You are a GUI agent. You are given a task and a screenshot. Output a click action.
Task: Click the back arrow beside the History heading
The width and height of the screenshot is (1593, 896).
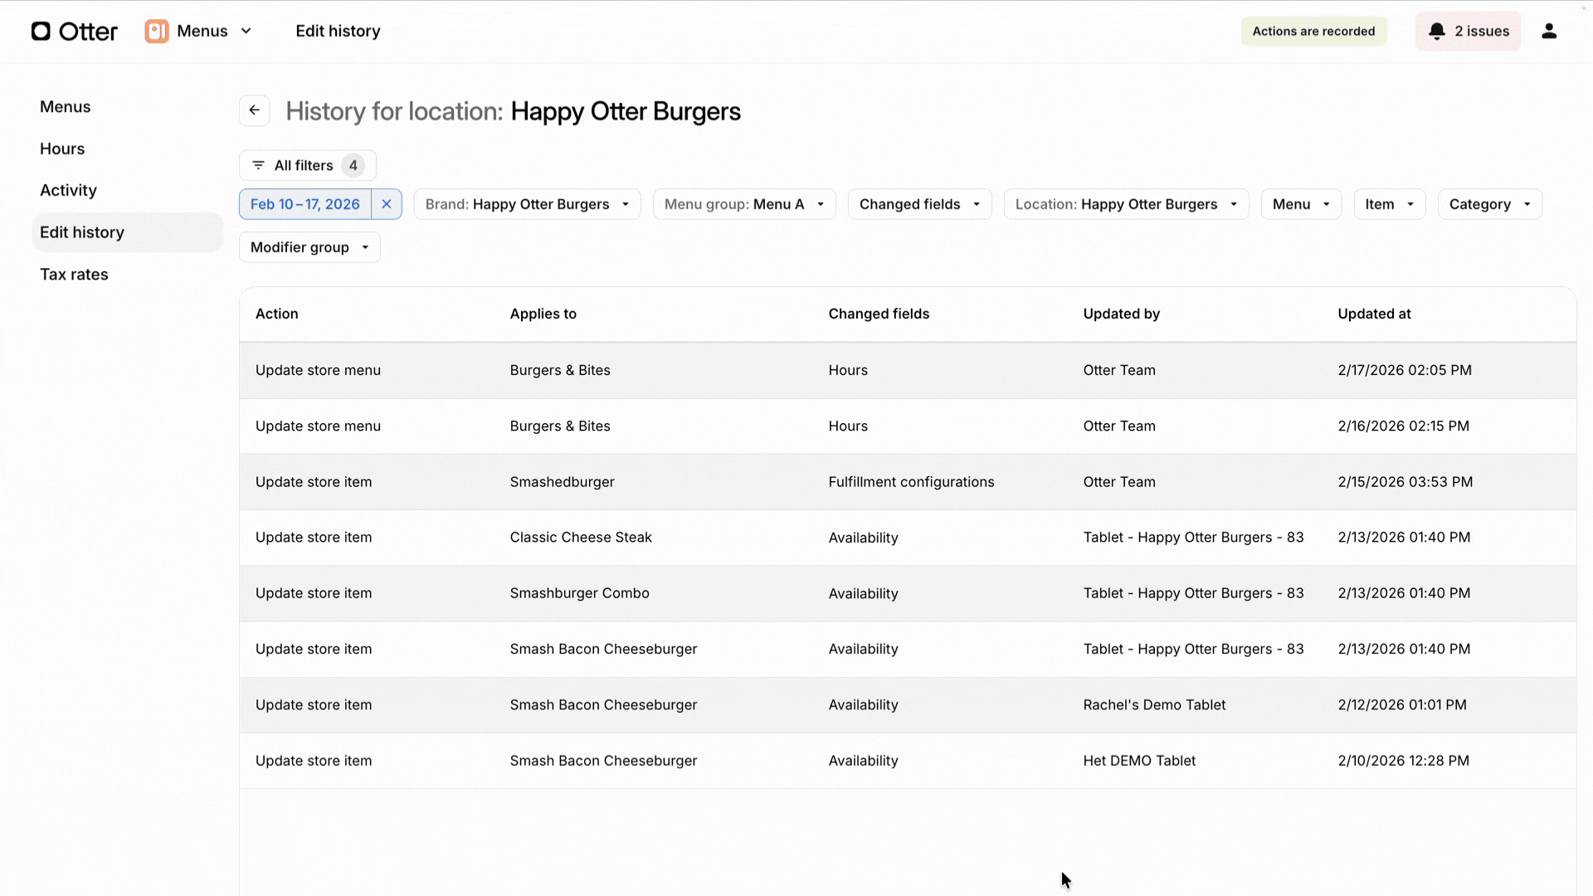[x=254, y=110]
